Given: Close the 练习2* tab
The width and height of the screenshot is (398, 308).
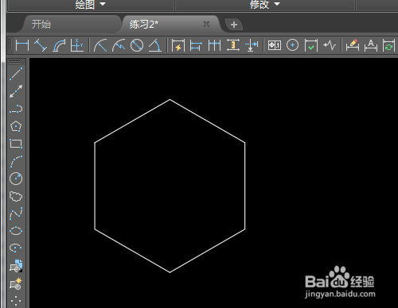Looking at the screenshot, I should [x=206, y=24].
